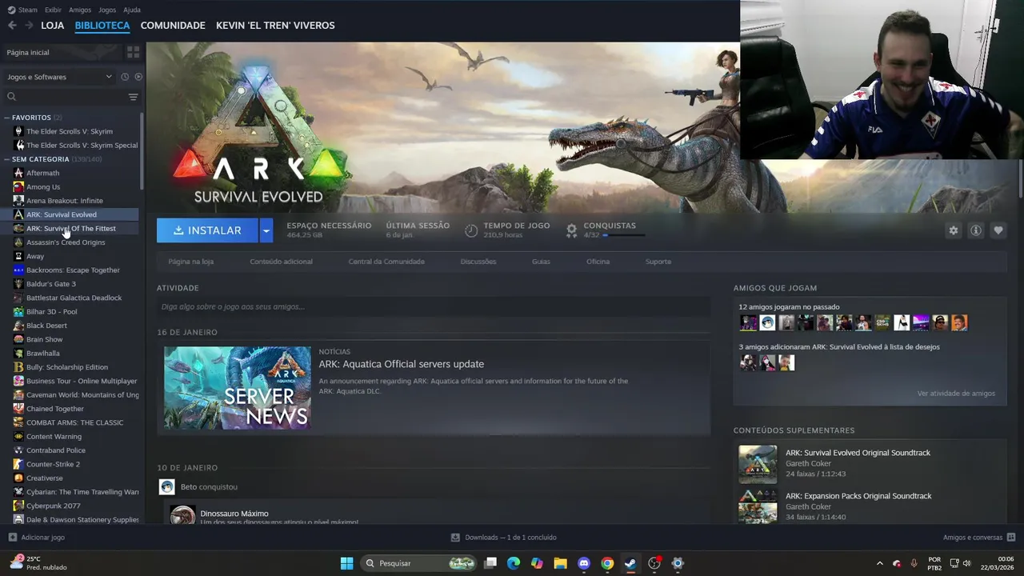Click the achievements progress bar

pyautogui.click(x=624, y=235)
